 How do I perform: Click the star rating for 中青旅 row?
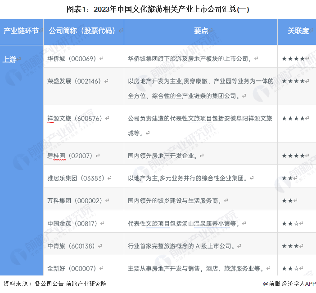click(290, 246)
